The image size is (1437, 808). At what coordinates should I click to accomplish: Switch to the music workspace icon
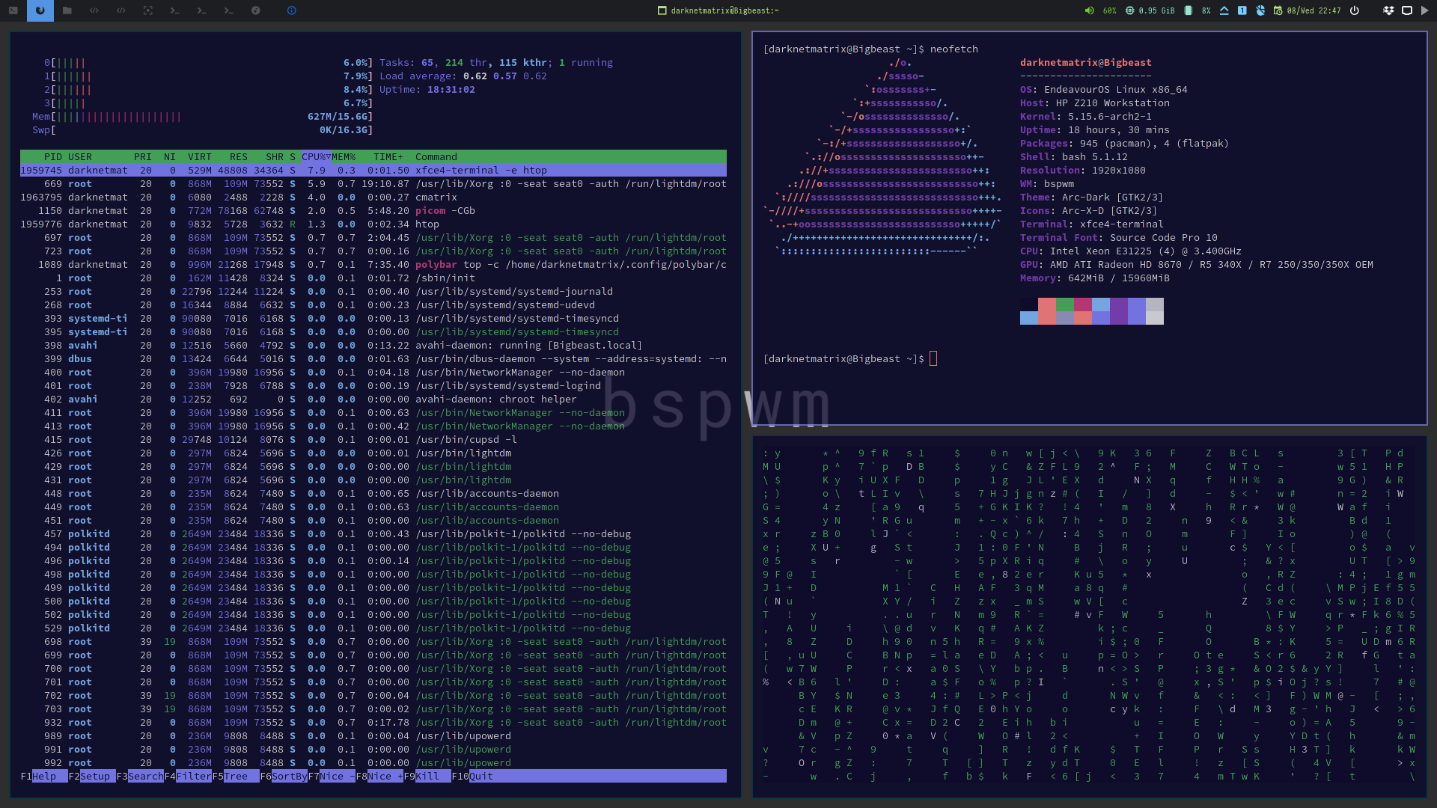coord(256,10)
